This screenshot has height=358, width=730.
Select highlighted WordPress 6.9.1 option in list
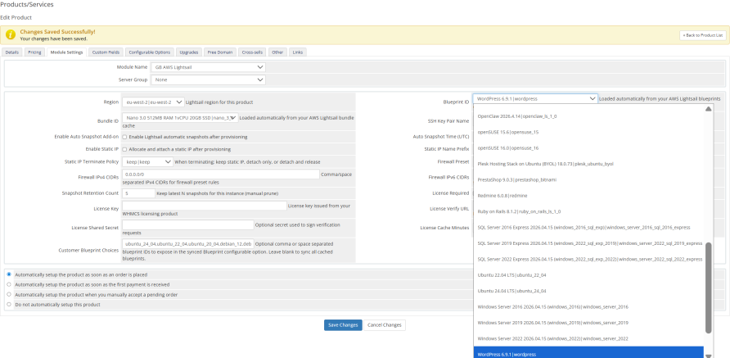point(589,353)
